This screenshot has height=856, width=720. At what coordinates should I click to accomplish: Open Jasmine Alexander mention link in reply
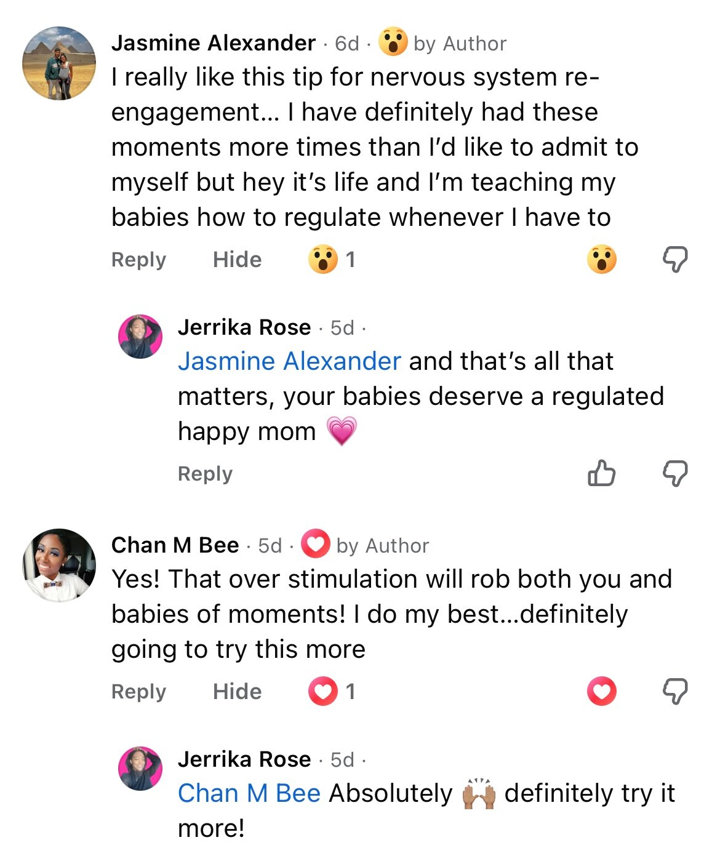coord(289,361)
